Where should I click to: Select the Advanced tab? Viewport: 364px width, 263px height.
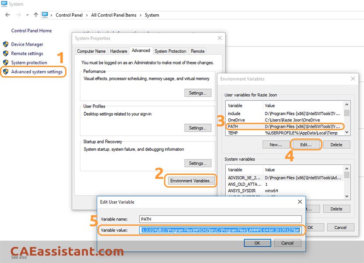click(141, 50)
